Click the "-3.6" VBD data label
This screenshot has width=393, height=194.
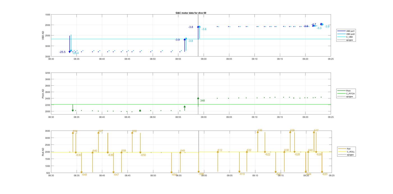click(x=204, y=29)
